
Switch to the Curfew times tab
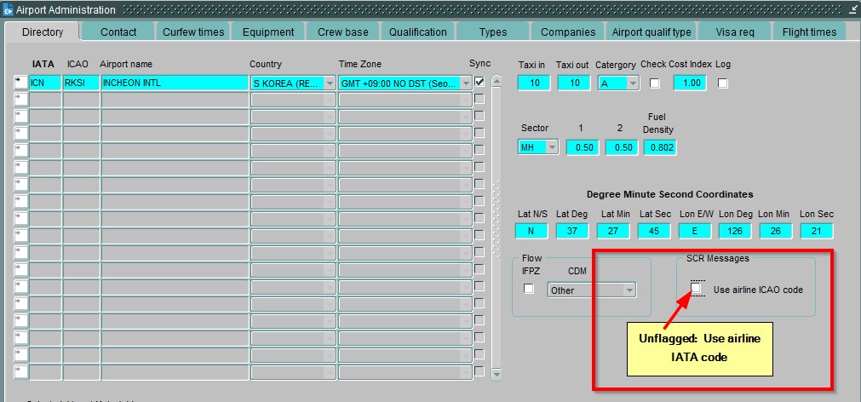[x=193, y=32]
